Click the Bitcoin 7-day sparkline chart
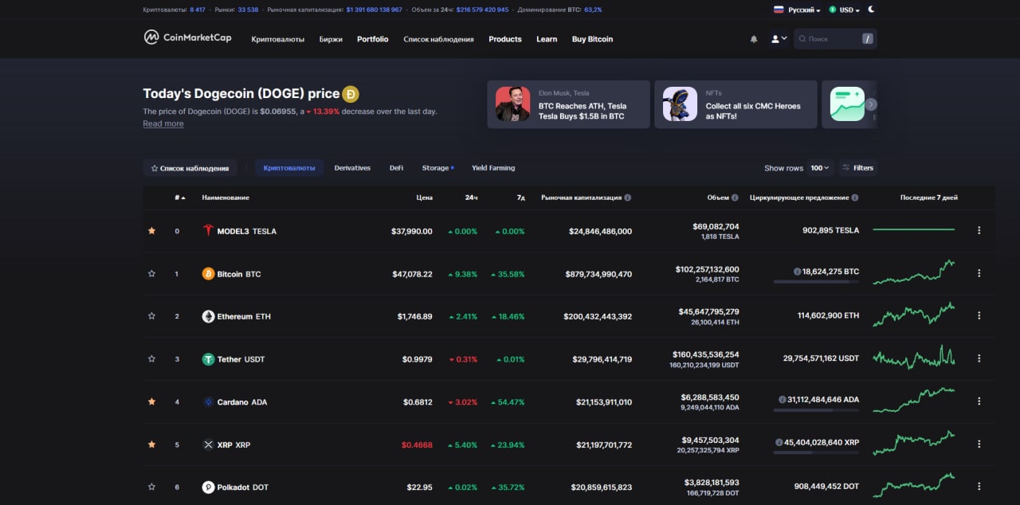Screen dimensions: 1020x505 click(x=914, y=272)
